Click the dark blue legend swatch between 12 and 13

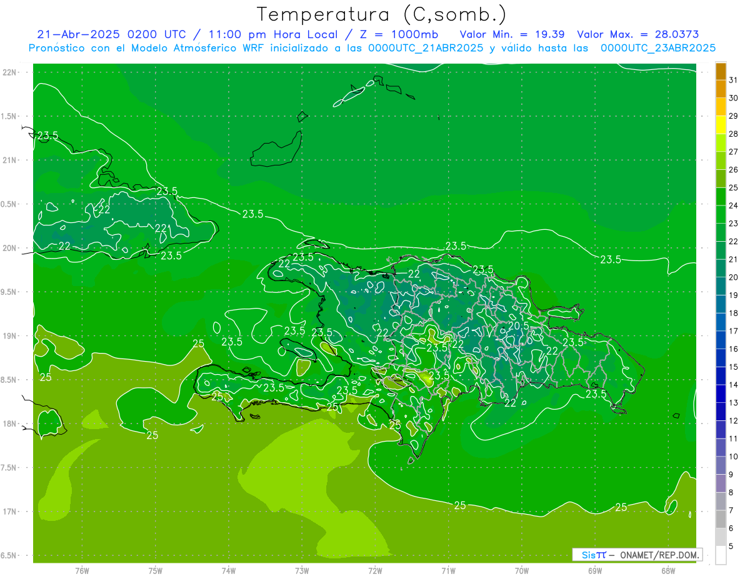pyautogui.click(x=721, y=412)
